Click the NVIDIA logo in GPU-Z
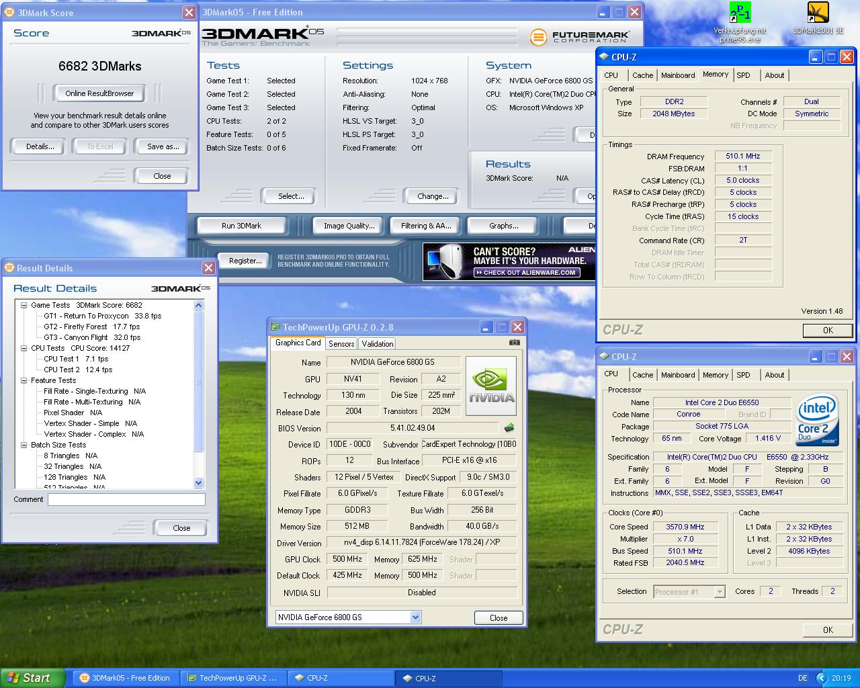The width and height of the screenshot is (860, 688). click(491, 386)
